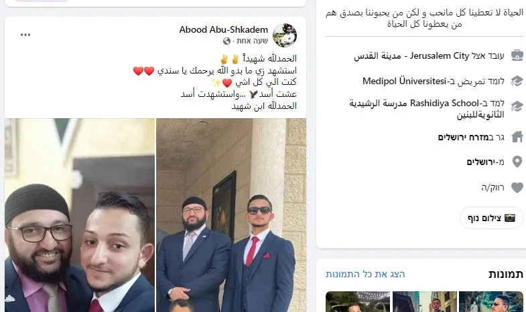526x312 pixels.
Task: Click the post author's profile picture
Action: (x=285, y=35)
